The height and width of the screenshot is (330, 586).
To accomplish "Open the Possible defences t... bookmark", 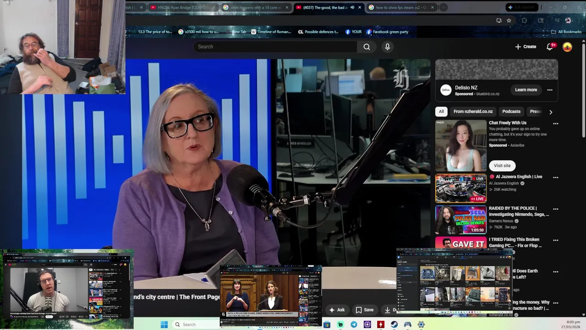I will pos(318,32).
